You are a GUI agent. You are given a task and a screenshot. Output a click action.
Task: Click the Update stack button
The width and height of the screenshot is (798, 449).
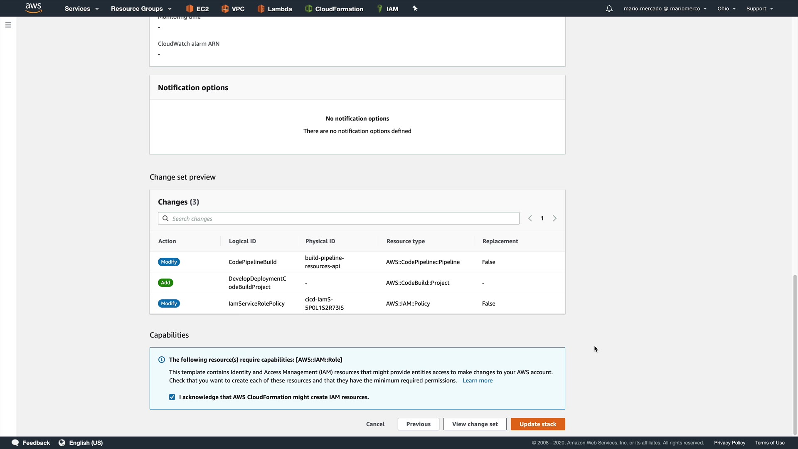point(537,424)
